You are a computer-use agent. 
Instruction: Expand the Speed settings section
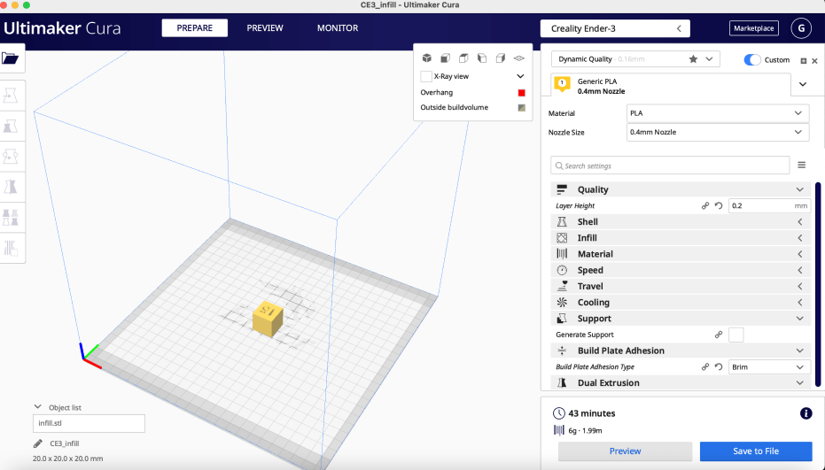[681, 270]
